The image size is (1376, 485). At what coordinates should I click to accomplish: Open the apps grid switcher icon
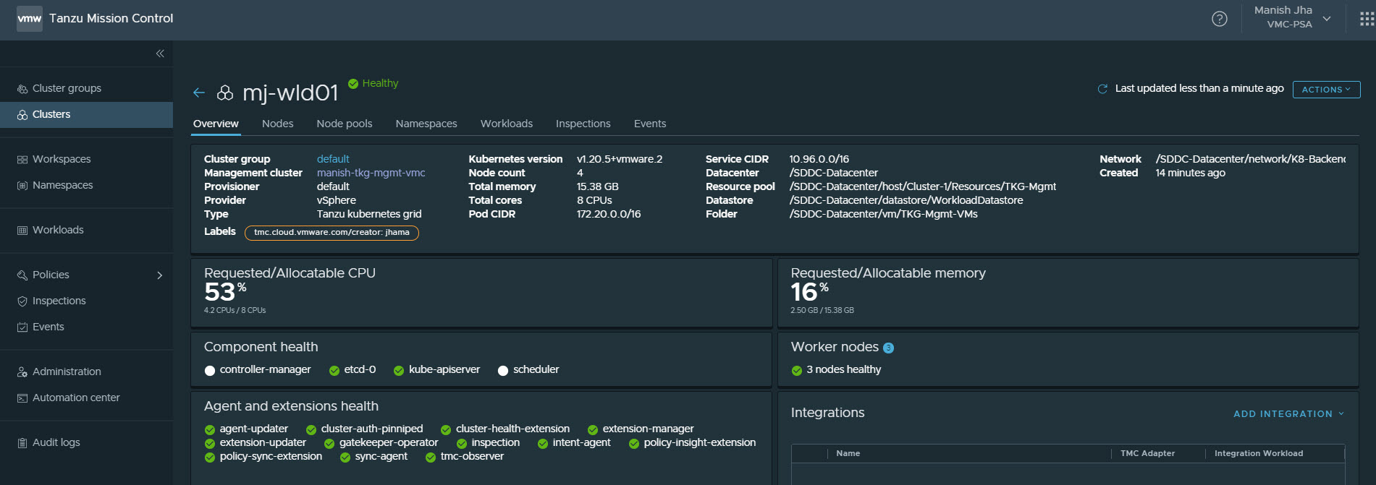(1367, 19)
